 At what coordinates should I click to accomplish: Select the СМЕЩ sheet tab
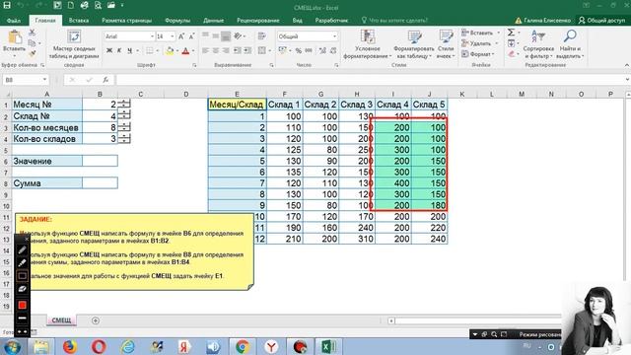pos(61,319)
